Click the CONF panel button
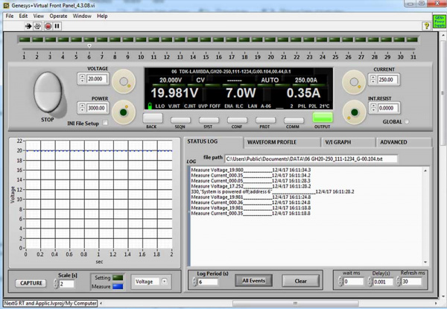Screen dimensions: 447x309 [x=237, y=120]
